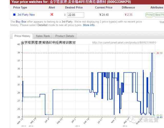The image size is (164, 128).
Task: Click the Alert column header
Action: 52,7
